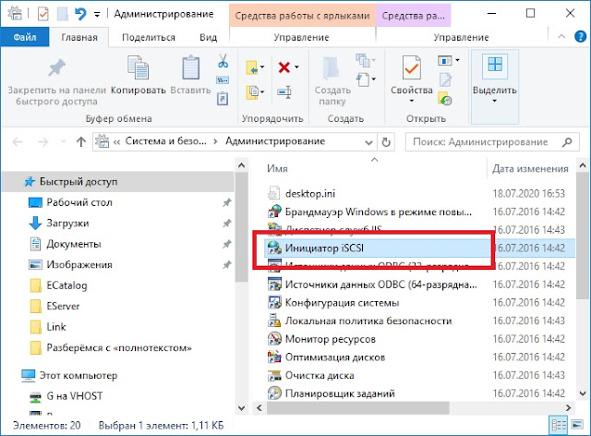Click the Cut scissors icon
Viewport: 591px width, 436px height.
pyautogui.click(x=223, y=60)
